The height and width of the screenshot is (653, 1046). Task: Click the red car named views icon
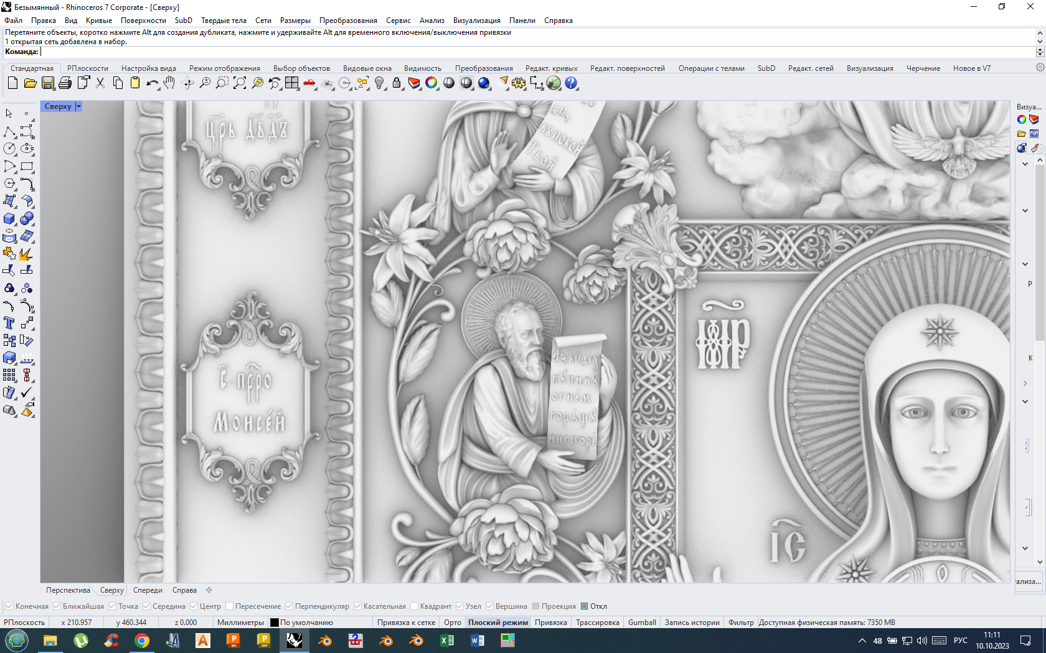[309, 83]
